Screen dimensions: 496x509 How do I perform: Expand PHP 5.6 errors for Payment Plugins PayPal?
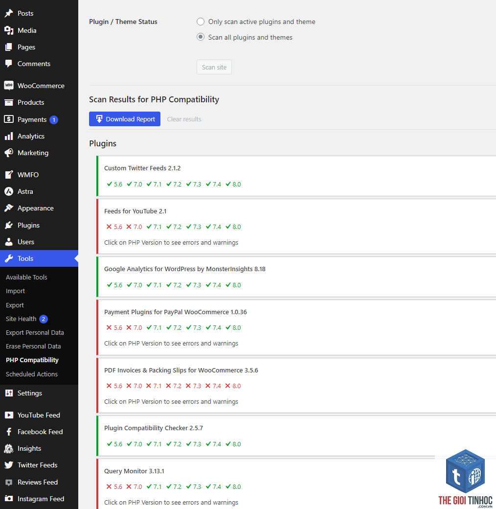[114, 327]
